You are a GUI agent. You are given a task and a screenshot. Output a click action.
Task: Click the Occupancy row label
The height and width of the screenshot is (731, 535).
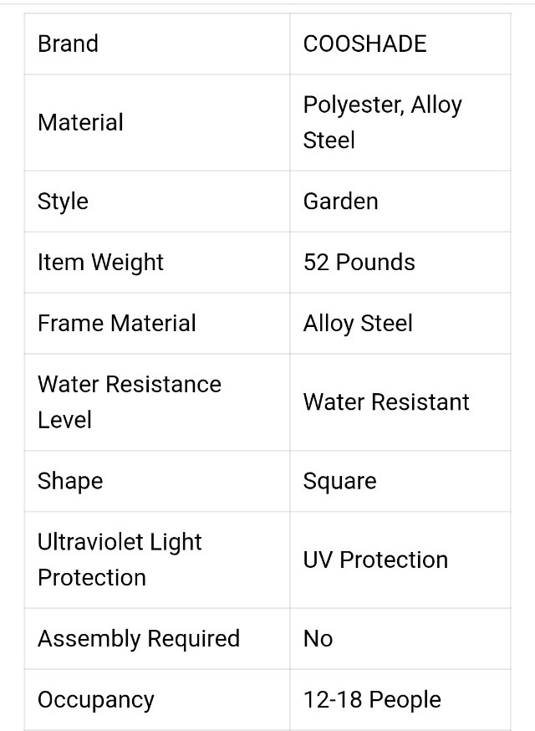click(96, 700)
